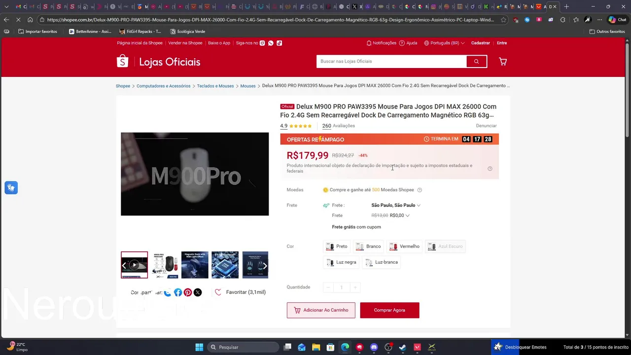Play the main product video

click(195, 174)
